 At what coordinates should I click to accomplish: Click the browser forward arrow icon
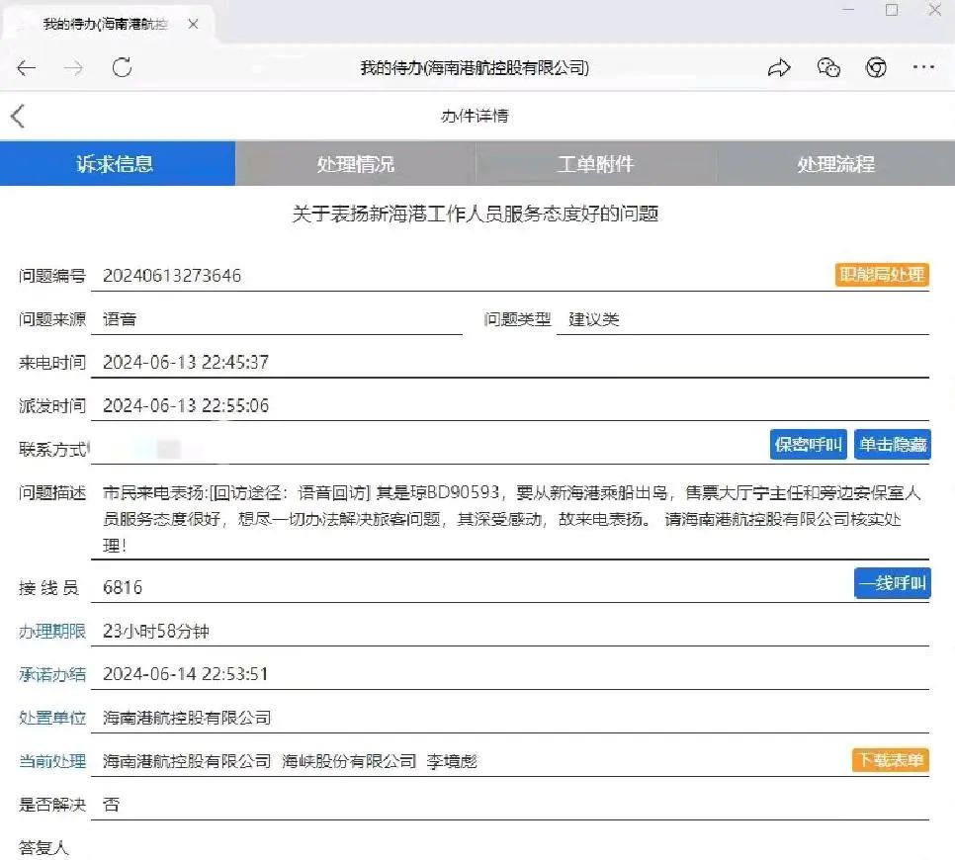(74, 68)
